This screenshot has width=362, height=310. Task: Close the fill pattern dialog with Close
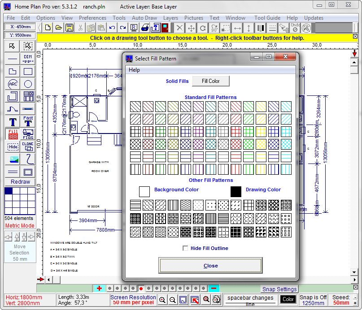pyautogui.click(x=210, y=266)
